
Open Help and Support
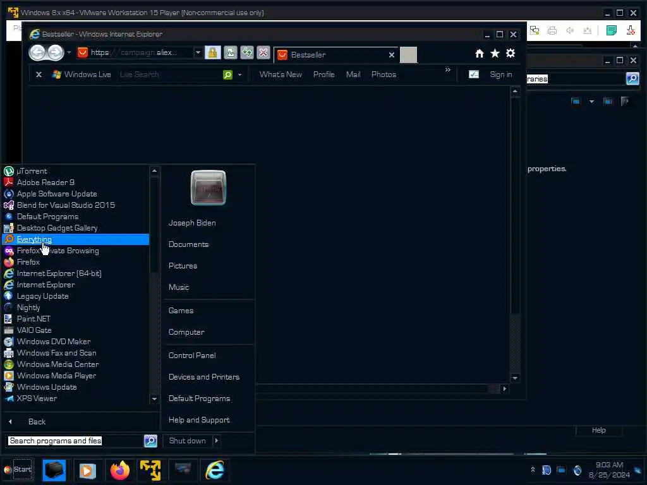[199, 420]
